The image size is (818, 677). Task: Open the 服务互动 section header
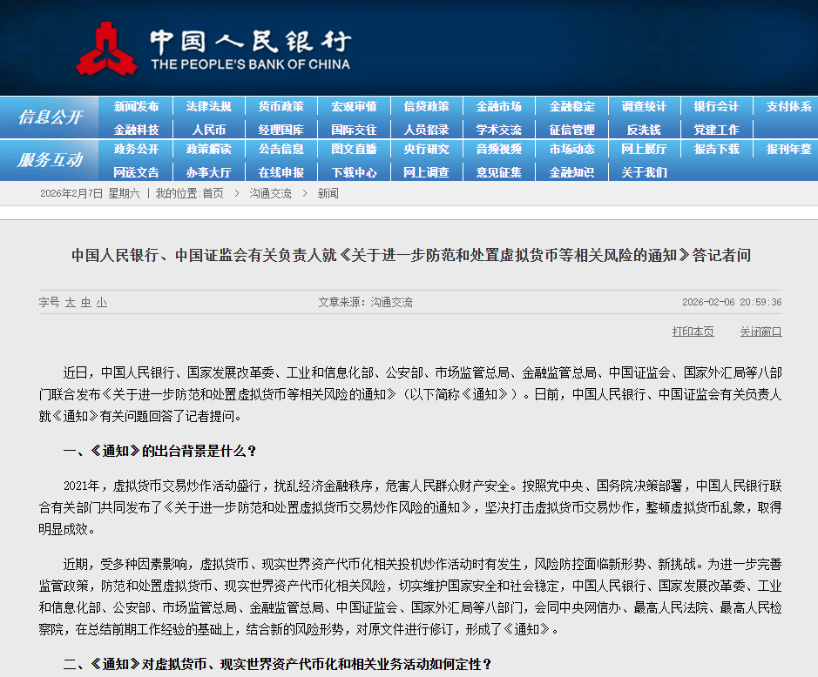tap(50, 160)
